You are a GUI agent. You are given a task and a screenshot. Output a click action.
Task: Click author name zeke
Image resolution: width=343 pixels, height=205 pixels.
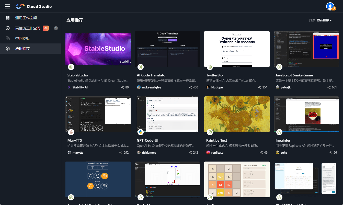point(284,152)
